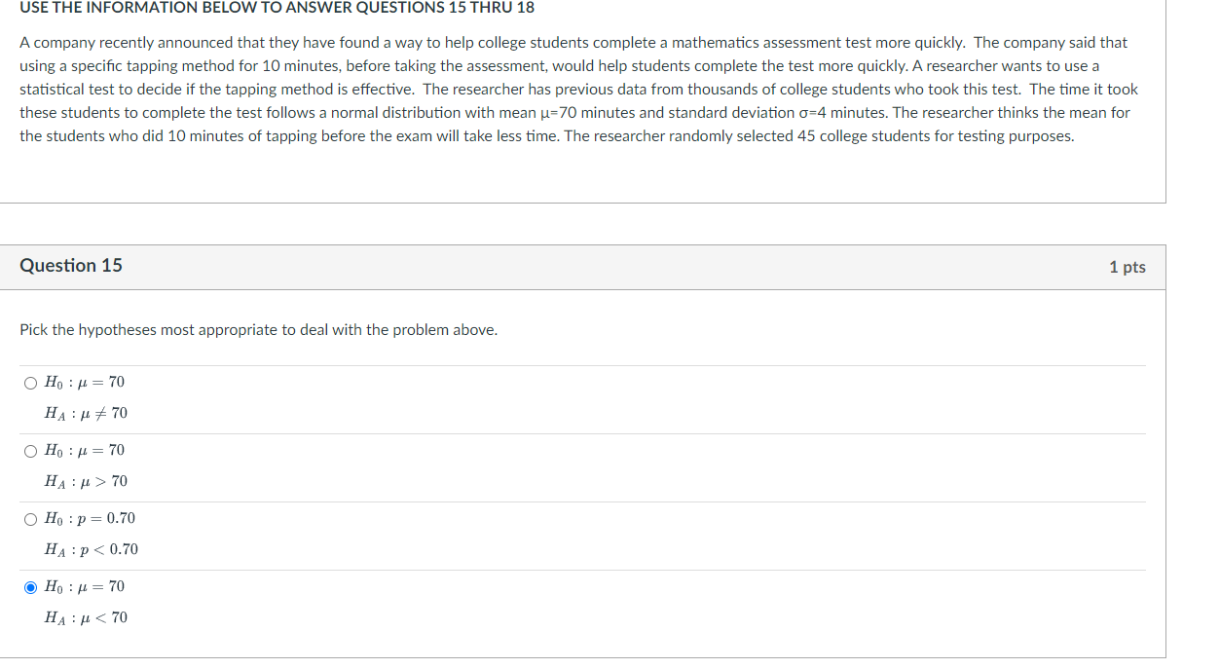Select the left-tailed hypothesis option μ<70
The height and width of the screenshot is (669, 1220).
[29, 586]
